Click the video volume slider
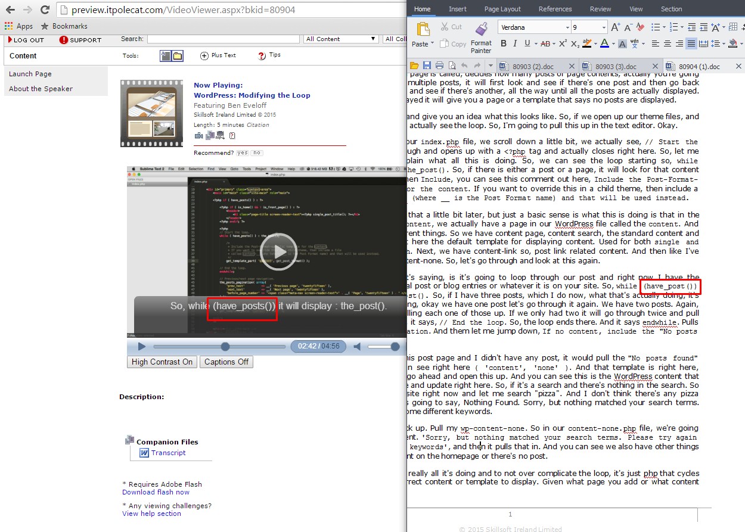Viewport: 745px width, 532px height. coord(383,347)
